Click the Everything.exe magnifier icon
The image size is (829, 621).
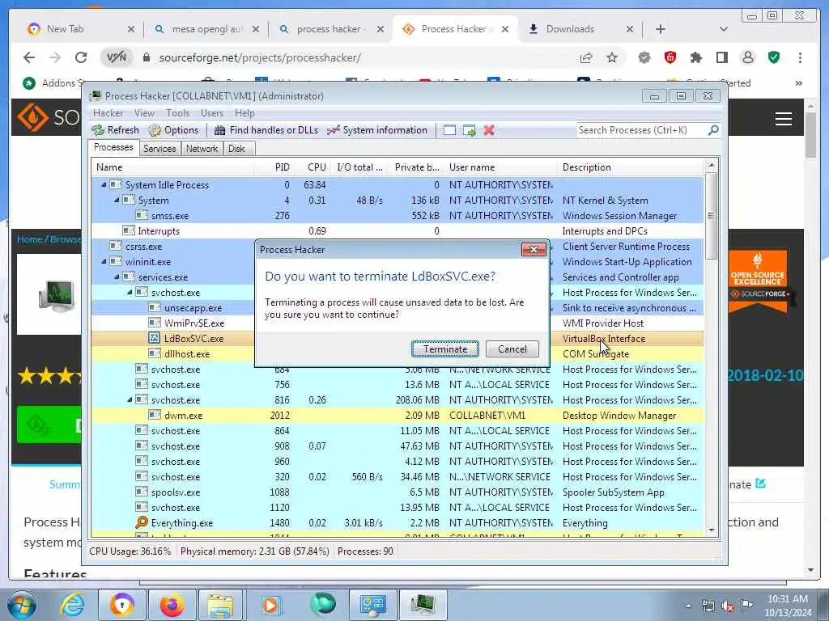pos(142,522)
